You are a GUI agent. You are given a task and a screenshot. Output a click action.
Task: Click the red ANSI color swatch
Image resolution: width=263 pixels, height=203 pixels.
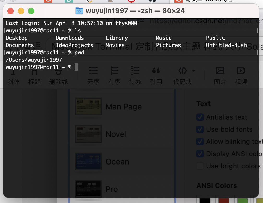point(224,200)
